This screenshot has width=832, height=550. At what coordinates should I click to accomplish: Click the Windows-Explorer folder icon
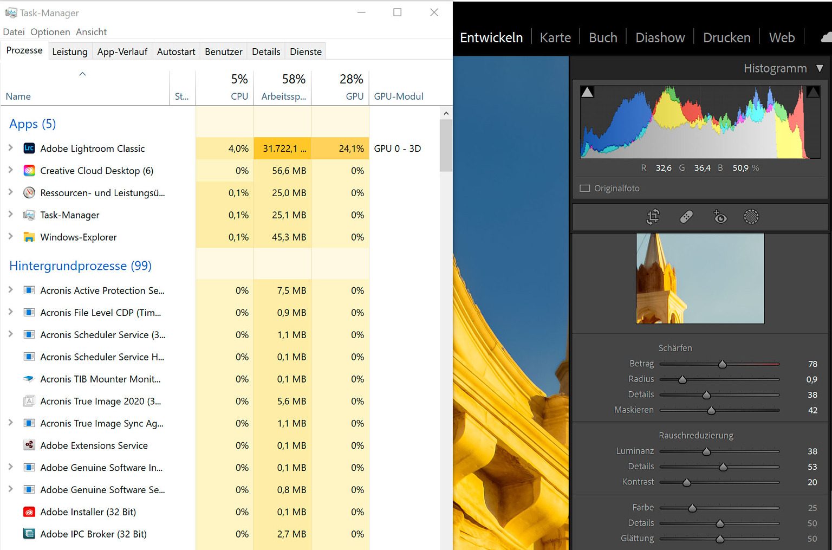tap(29, 237)
